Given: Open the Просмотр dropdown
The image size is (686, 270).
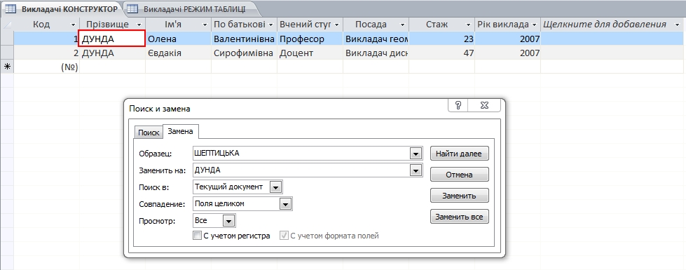Looking at the screenshot, I should tap(229, 221).
